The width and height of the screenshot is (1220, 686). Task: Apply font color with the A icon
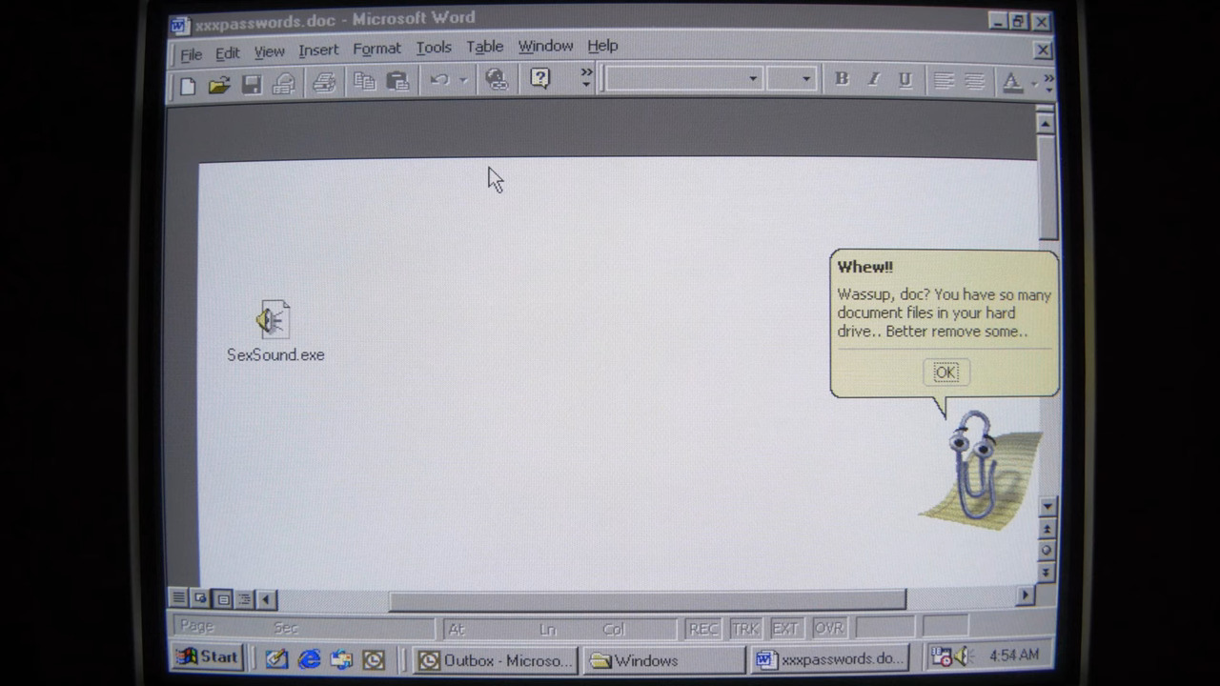pos(1012,83)
